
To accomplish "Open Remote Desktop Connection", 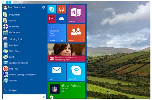I will click(24, 75).
